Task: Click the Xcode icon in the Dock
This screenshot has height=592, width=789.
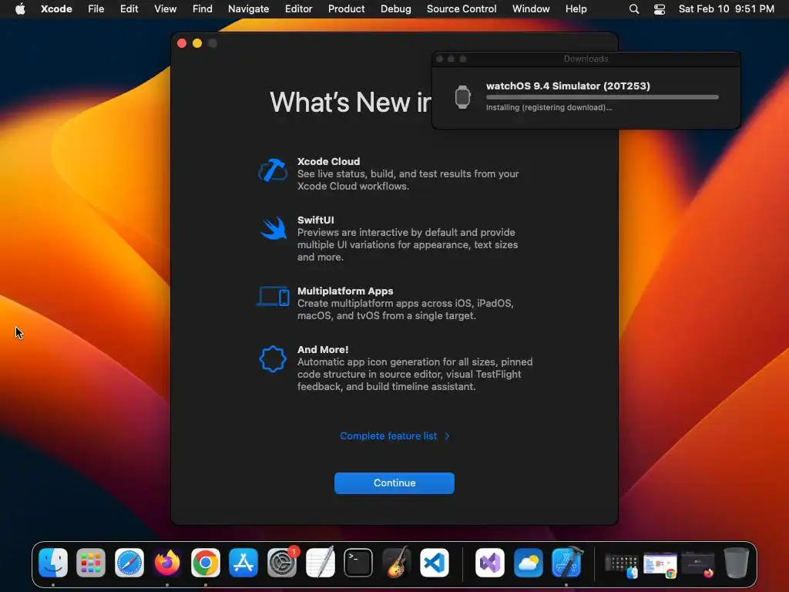Action: 566,562
